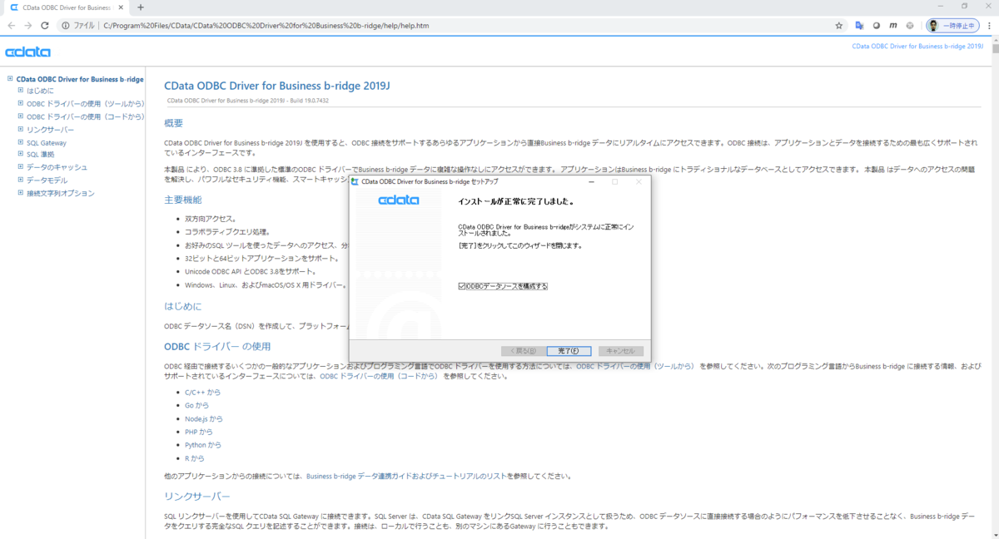
Task: Bookmark this page with the star icon
Action: tap(839, 26)
